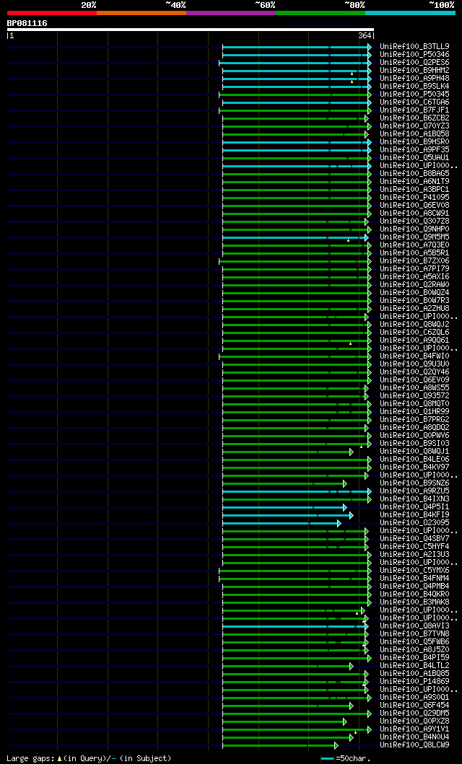Select the UniRef100_A7PI79 label
The image size is (462, 764).
coord(415,269)
